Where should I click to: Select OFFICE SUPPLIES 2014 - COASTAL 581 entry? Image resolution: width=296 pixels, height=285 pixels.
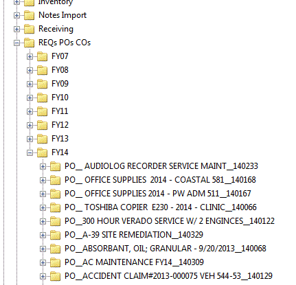pyautogui.click(x=160, y=180)
